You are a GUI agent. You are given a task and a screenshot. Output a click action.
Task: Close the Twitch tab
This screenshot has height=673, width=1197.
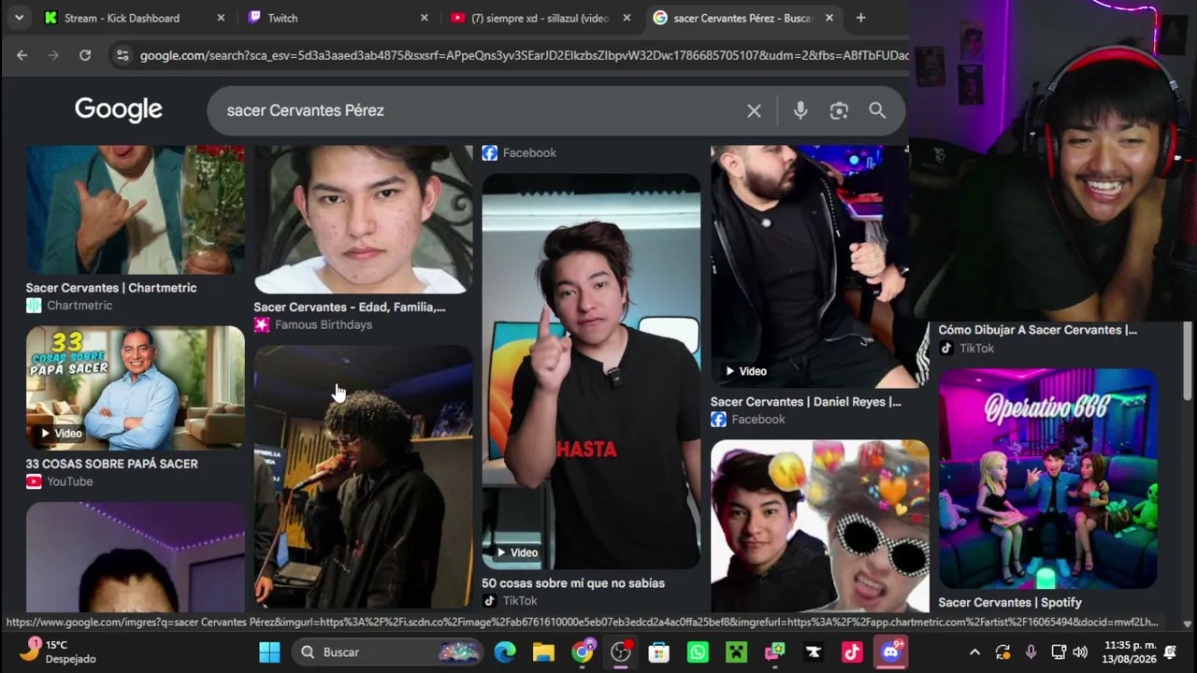click(x=424, y=18)
